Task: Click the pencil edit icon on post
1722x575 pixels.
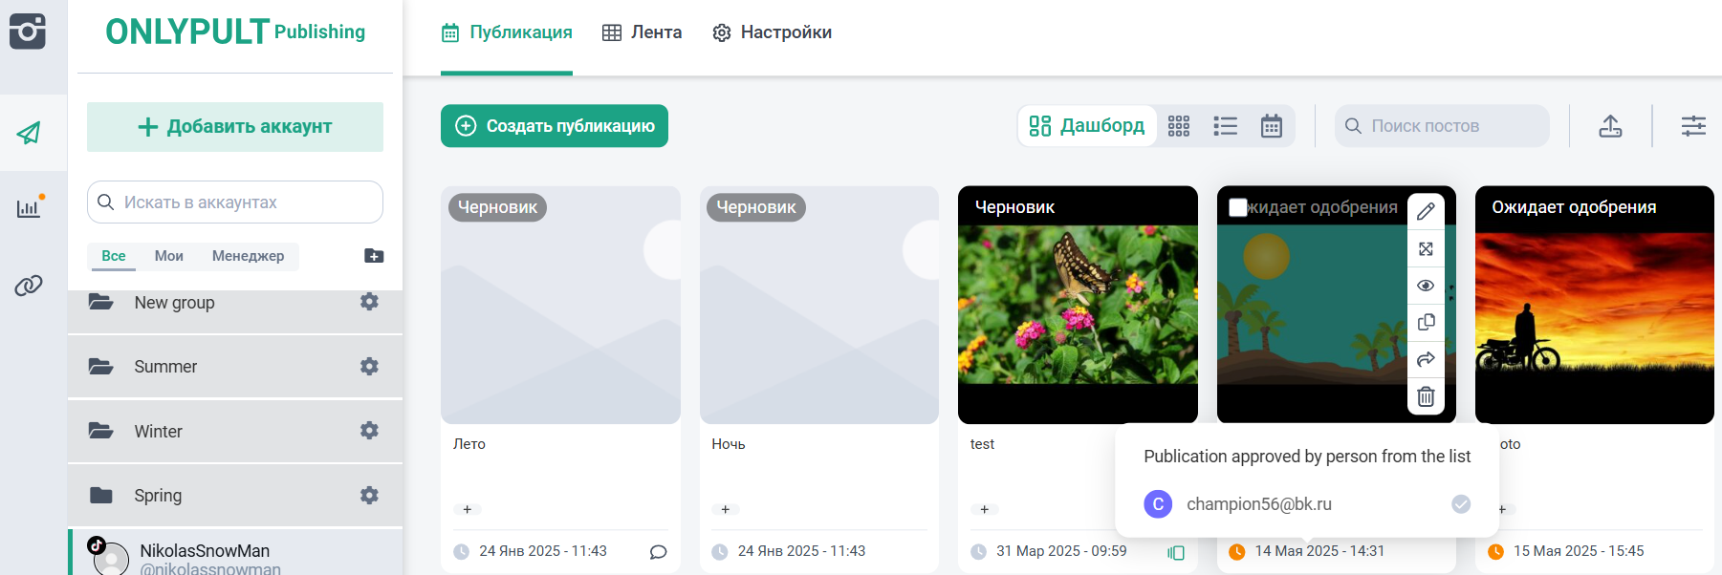Action: click(x=1426, y=211)
